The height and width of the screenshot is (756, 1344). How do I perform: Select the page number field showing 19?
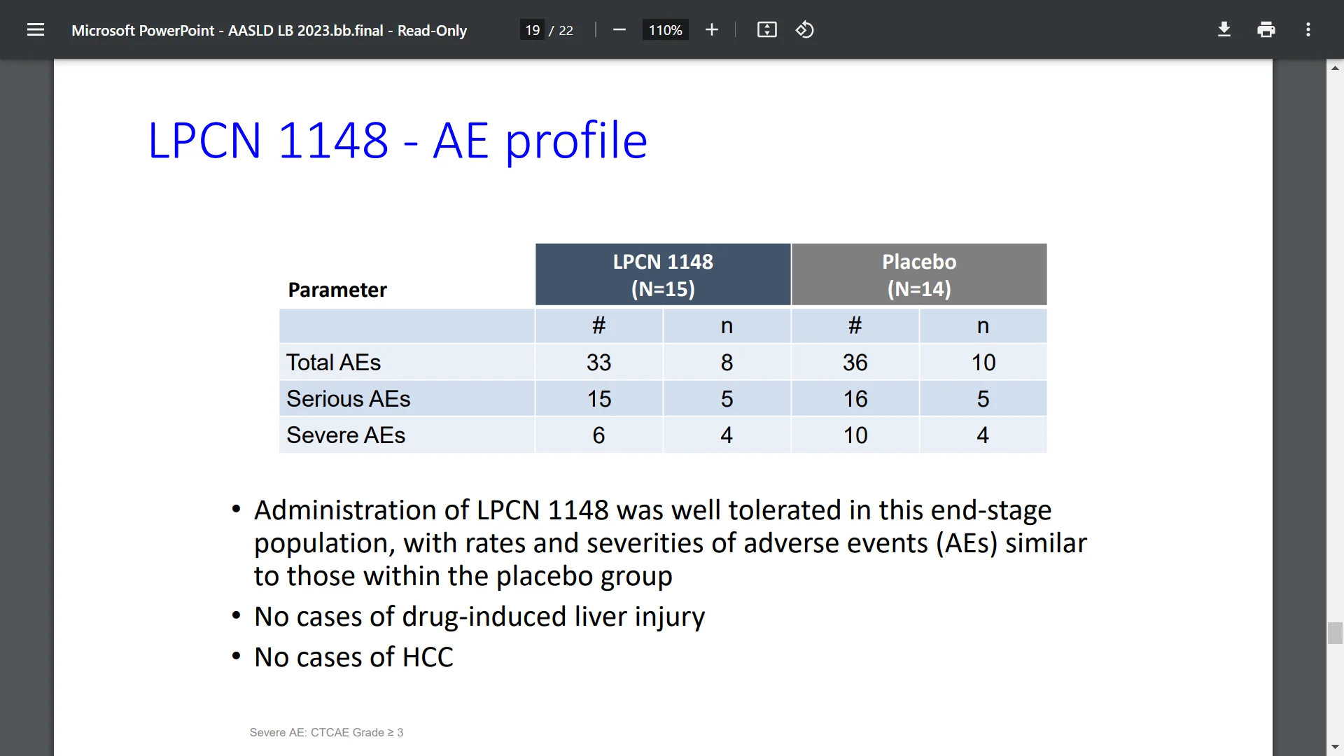[533, 29]
